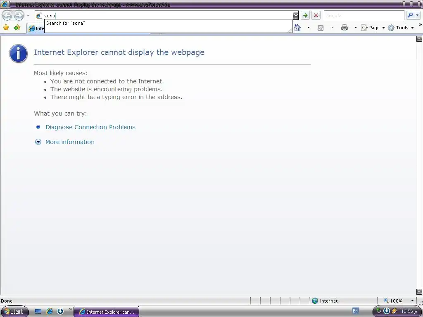The image size is (423, 317).
Task: Open the Favorites Center star
Action: [6, 28]
